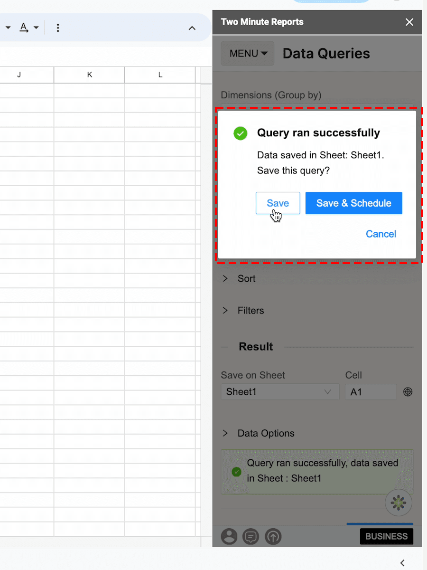Screen dimensions: 427x570
Task: Click the floating helper widget icon
Action: coord(399,502)
